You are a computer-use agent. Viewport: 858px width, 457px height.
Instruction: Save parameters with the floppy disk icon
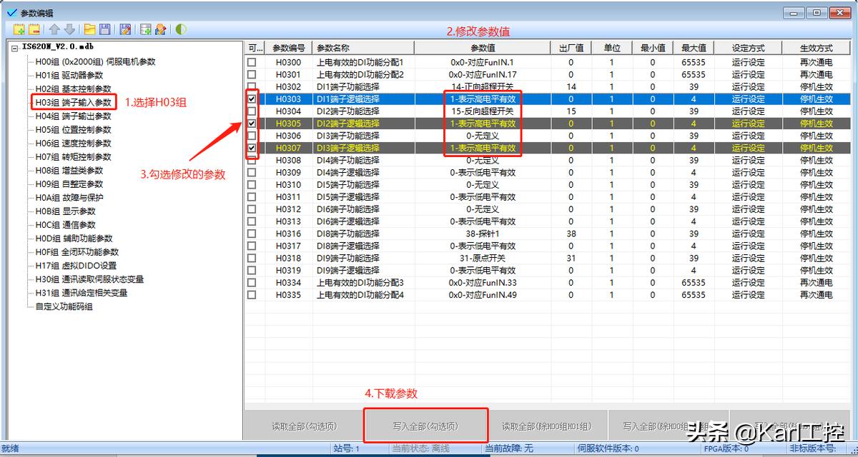(x=105, y=29)
